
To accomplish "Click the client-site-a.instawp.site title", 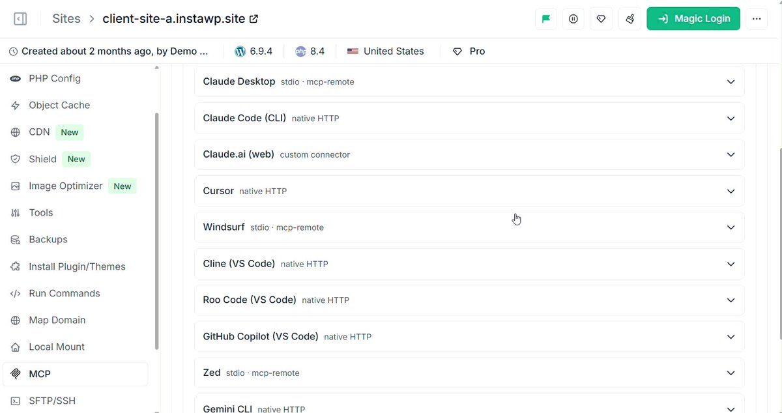I will click(174, 19).
